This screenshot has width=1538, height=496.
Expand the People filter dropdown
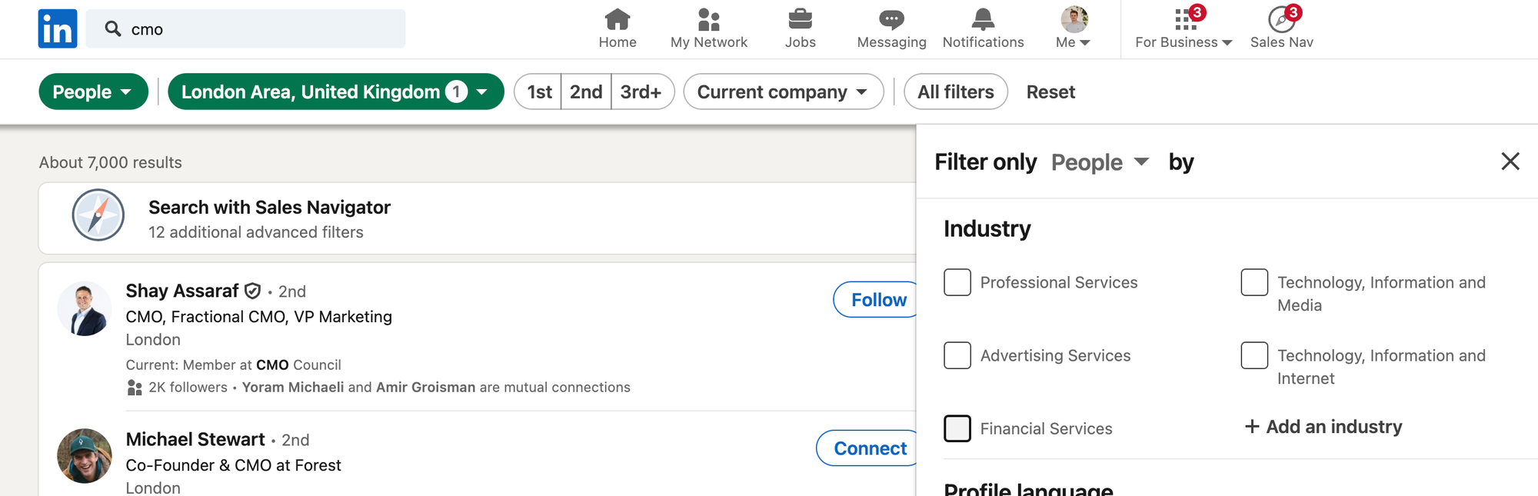tap(93, 92)
